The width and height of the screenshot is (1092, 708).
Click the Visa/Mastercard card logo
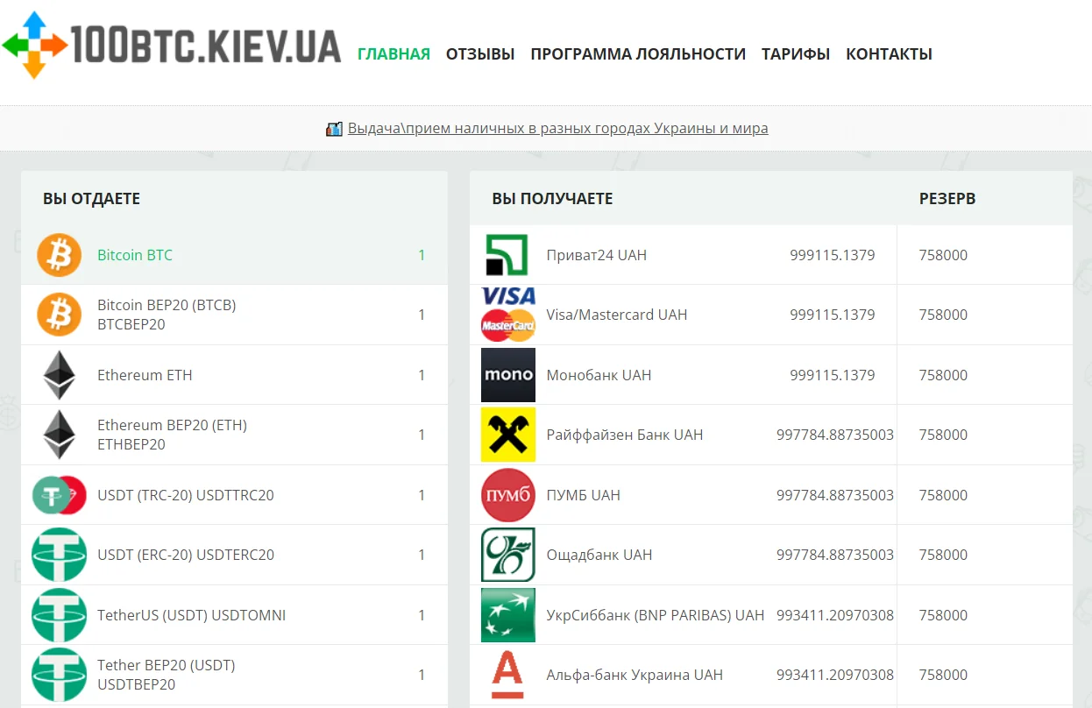click(x=508, y=315)
